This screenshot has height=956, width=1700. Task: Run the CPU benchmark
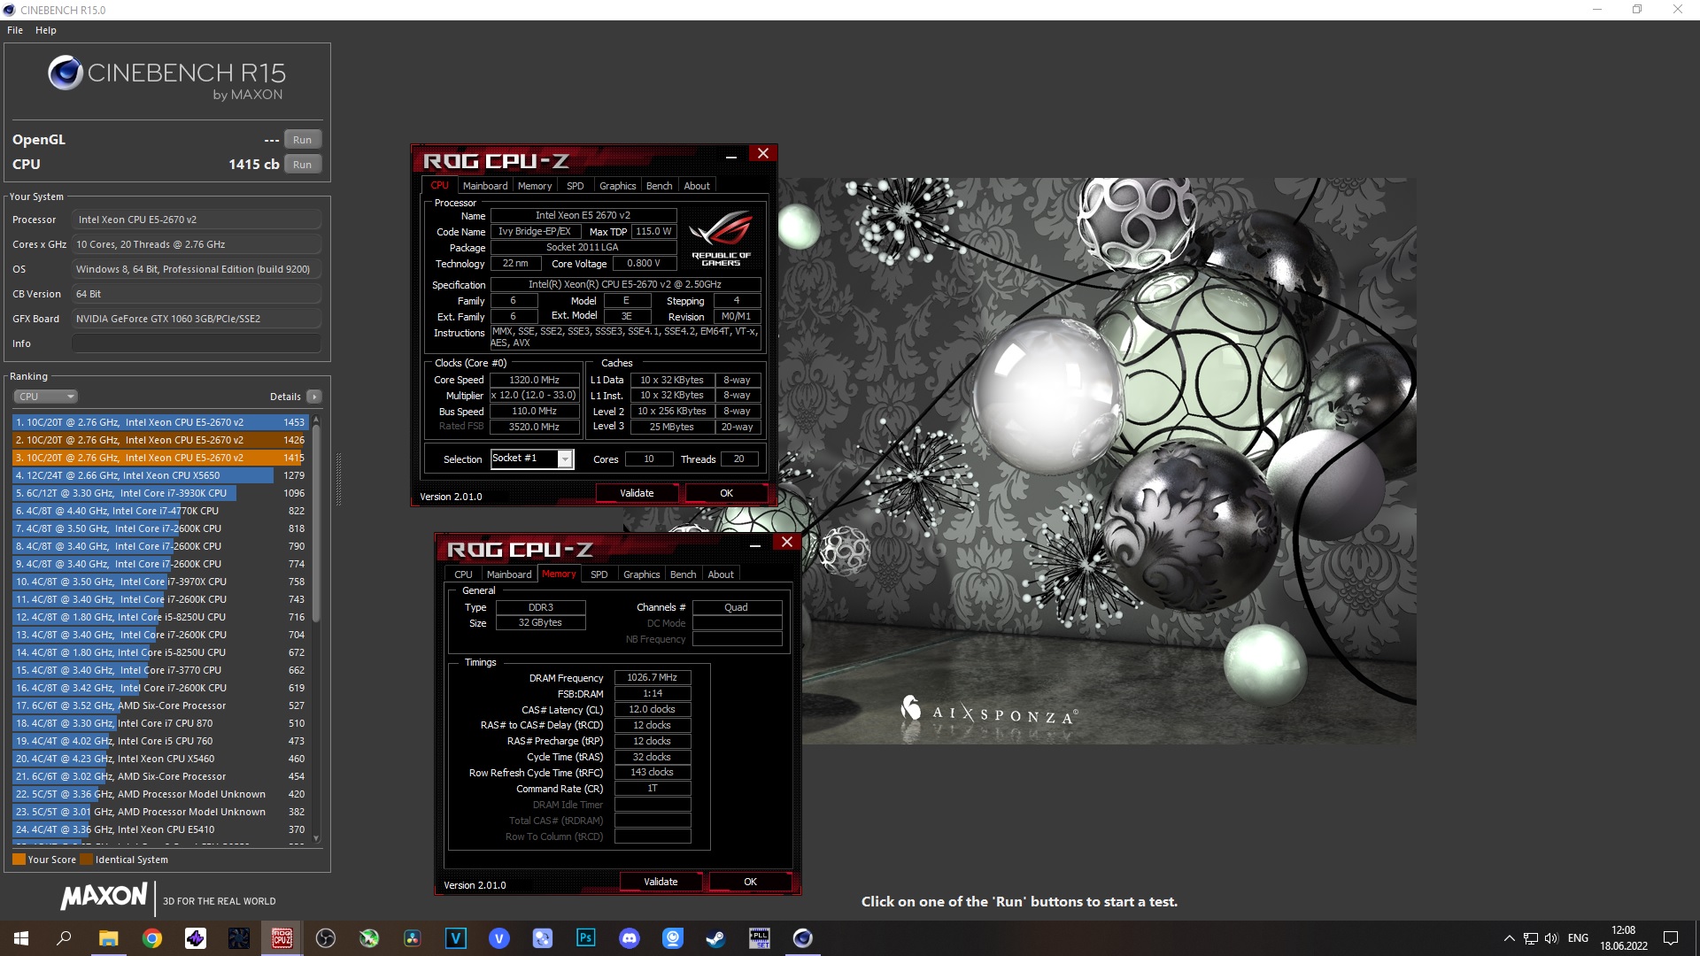click(x=303, y=165)
